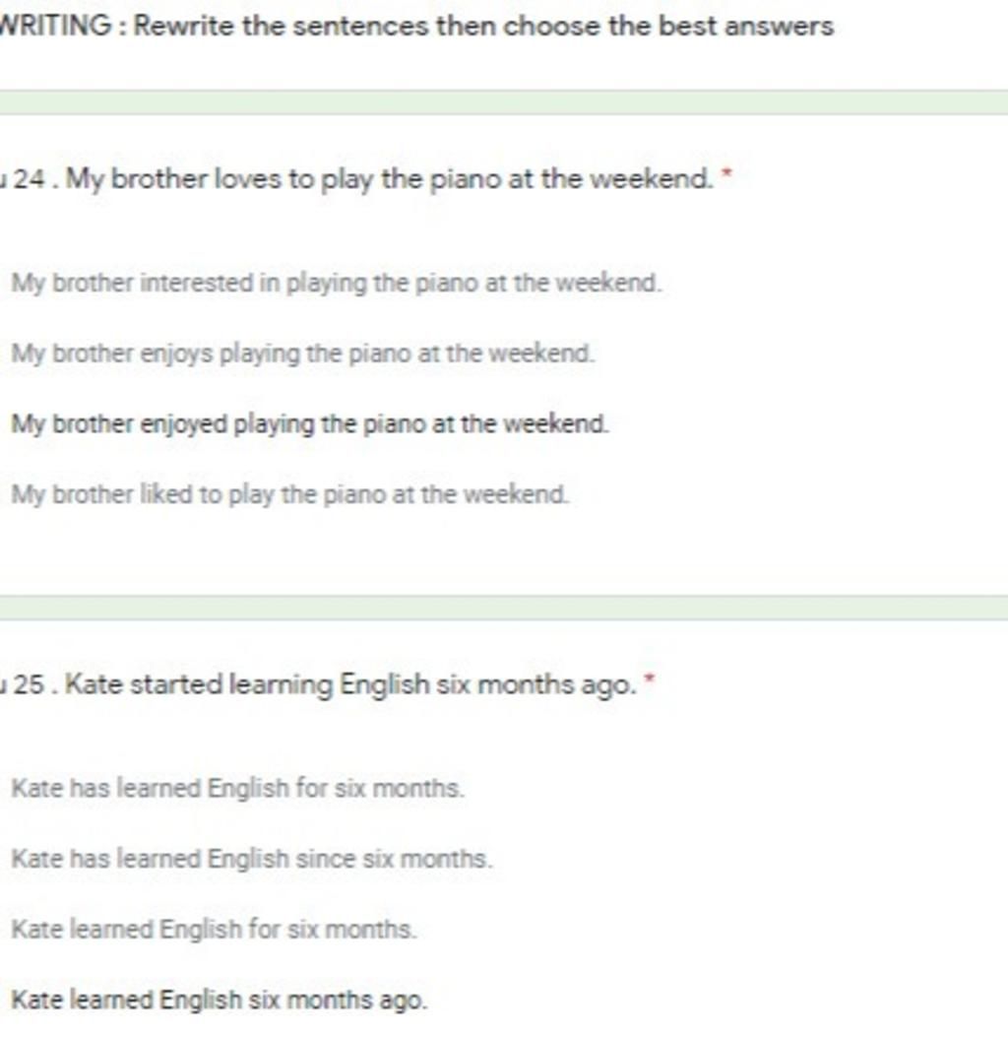Click the number '25' question label
This screenshot has width=1008, height=1037.
[x=30, y=684]
